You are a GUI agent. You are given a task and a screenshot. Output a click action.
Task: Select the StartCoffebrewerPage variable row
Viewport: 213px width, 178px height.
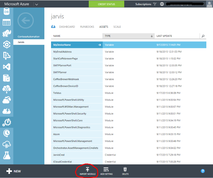129,59
